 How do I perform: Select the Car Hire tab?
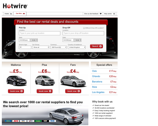click(20, 14)
